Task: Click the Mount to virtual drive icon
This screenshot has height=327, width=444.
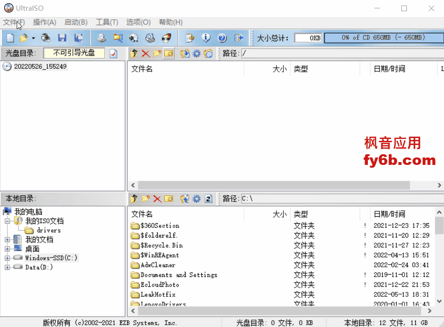Action: (x=150, y=38)
